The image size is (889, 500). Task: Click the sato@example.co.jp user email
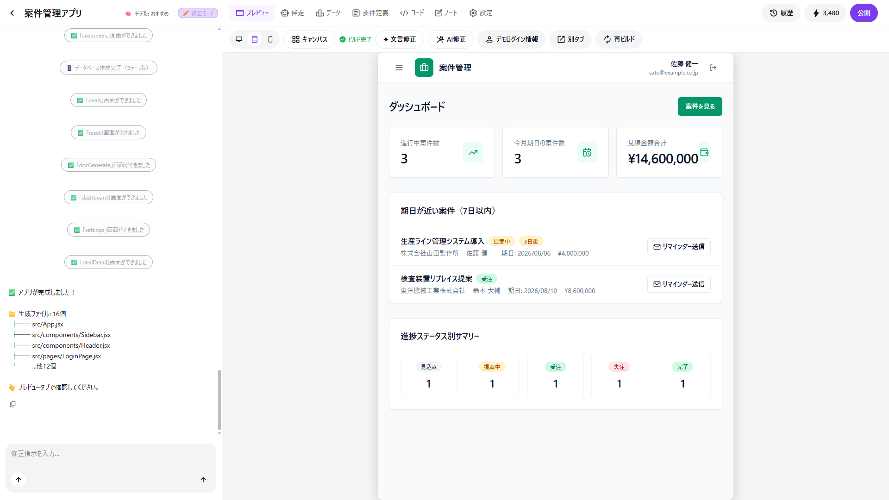coord(673,73)
